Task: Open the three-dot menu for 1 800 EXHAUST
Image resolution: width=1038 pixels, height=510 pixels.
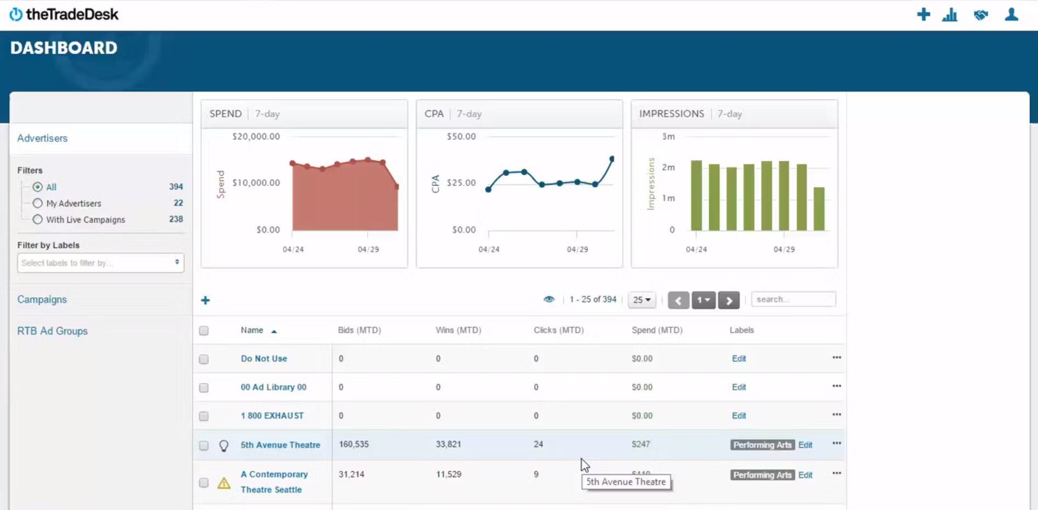Action: (x=836, y=415)
